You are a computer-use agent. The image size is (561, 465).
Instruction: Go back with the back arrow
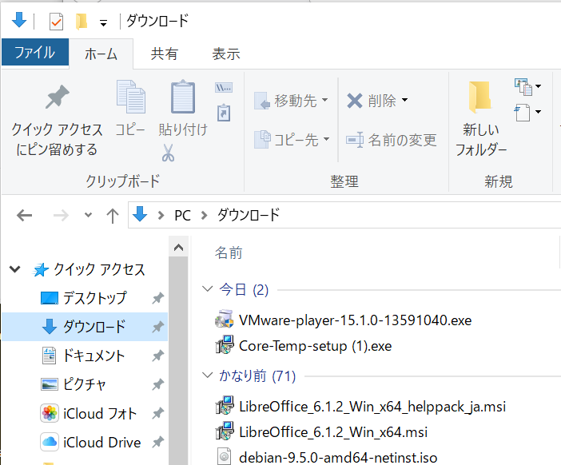point(24,216)
